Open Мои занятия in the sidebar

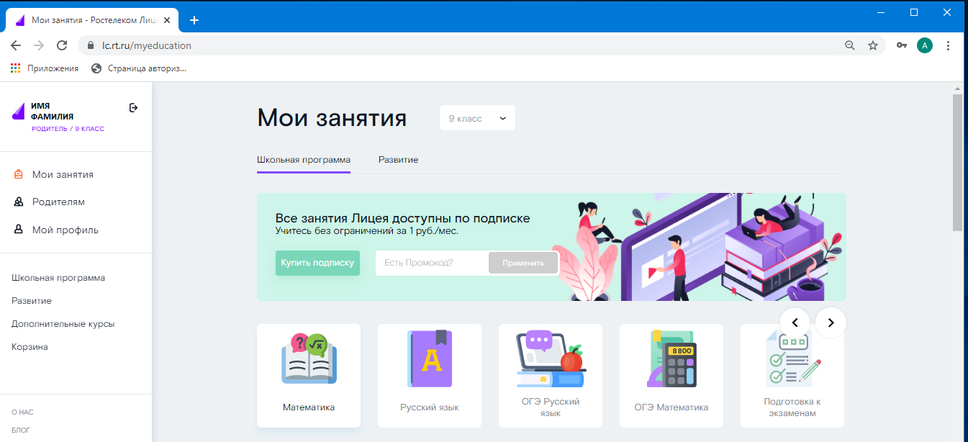tap(54, 174)
